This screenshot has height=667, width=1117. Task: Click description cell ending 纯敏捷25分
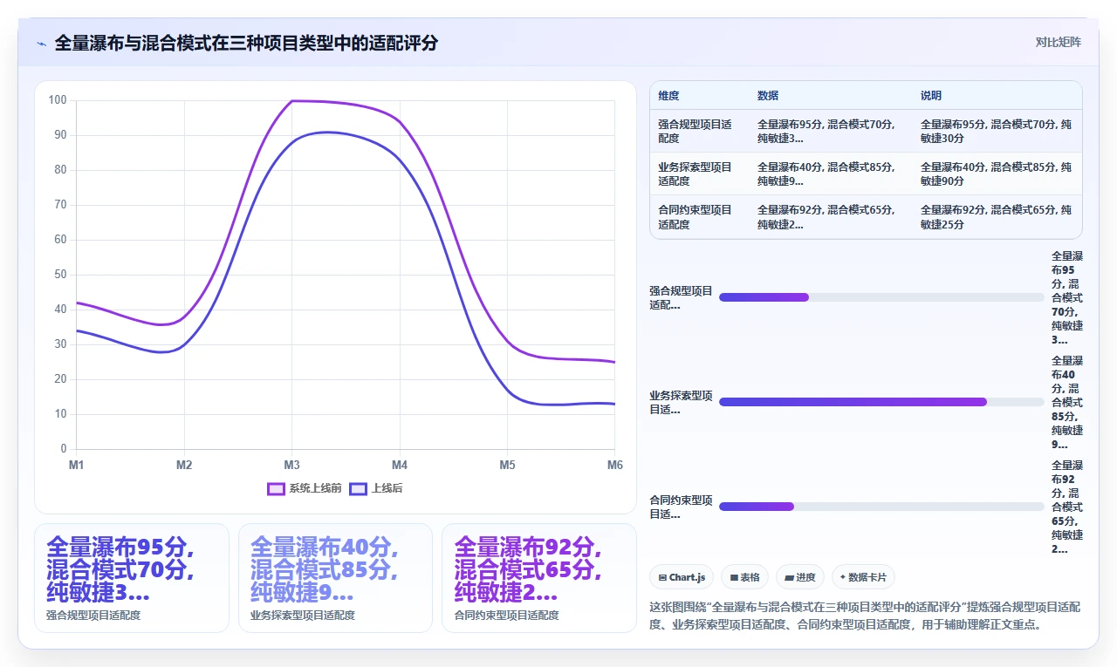click(996, 217)
